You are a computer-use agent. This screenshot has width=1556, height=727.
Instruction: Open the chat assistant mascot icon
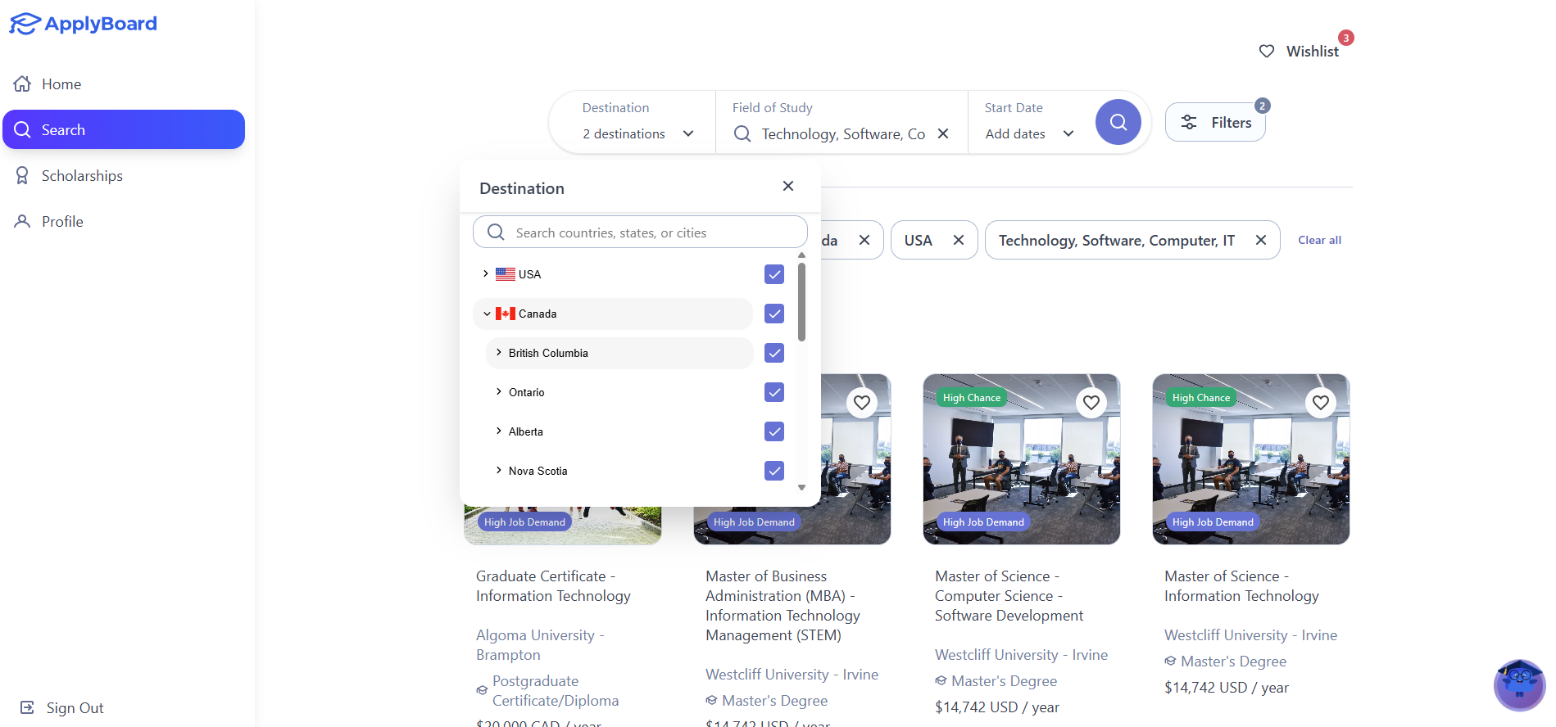coord(1520,685)
